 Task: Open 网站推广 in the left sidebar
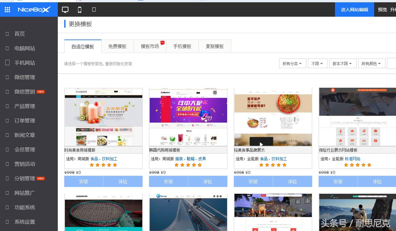[21, 193]
